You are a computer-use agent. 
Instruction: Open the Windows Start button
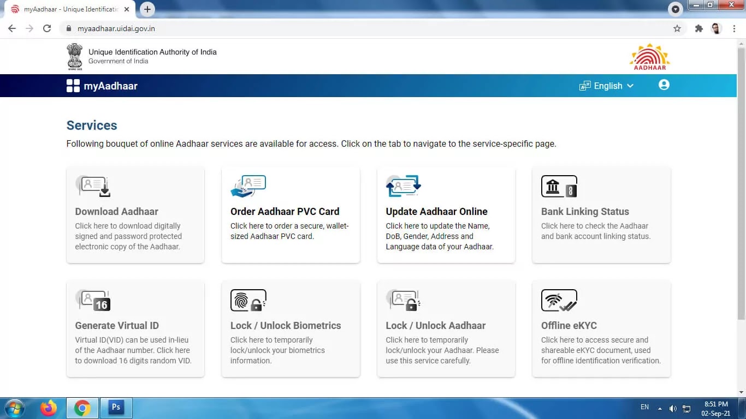pos(14,408)
